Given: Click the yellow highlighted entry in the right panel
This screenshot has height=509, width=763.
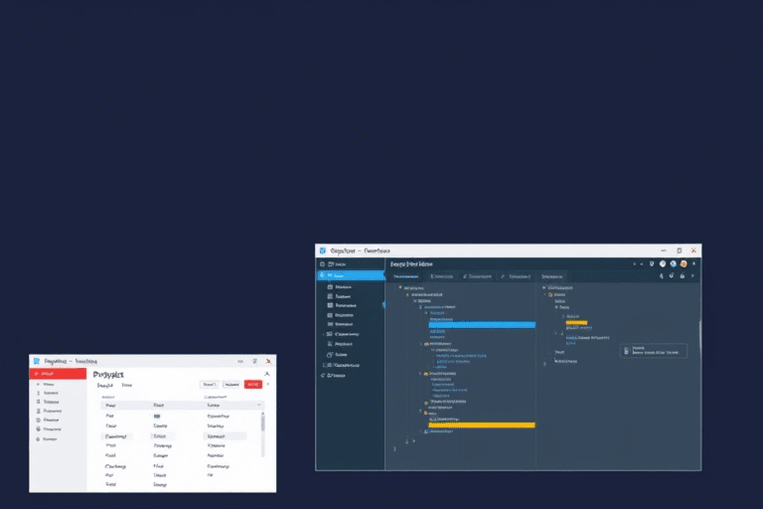Looking at the screenshot, I should pos(576,323).
